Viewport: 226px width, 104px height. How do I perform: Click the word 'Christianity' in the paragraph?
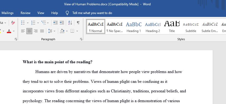(x=121, y=91)
